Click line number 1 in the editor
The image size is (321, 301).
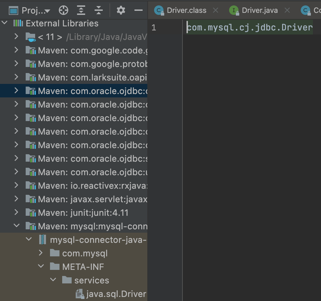coord(154,27)
